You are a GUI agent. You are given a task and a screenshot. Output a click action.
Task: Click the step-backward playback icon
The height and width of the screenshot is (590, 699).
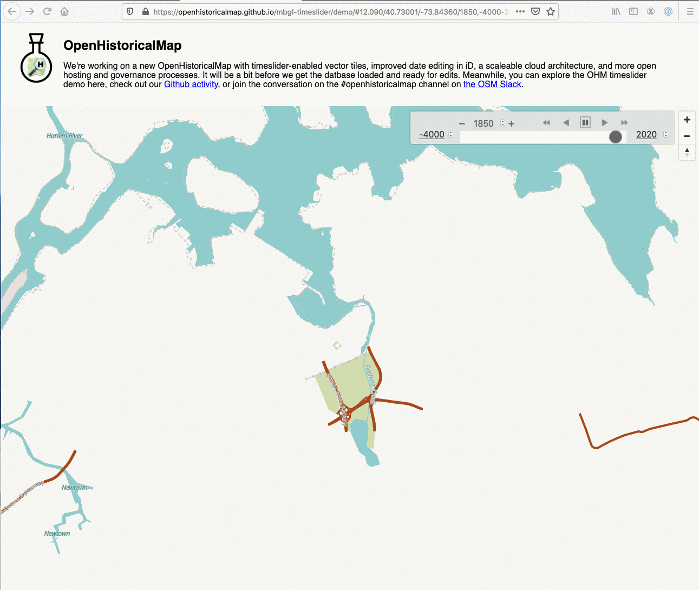566,122
